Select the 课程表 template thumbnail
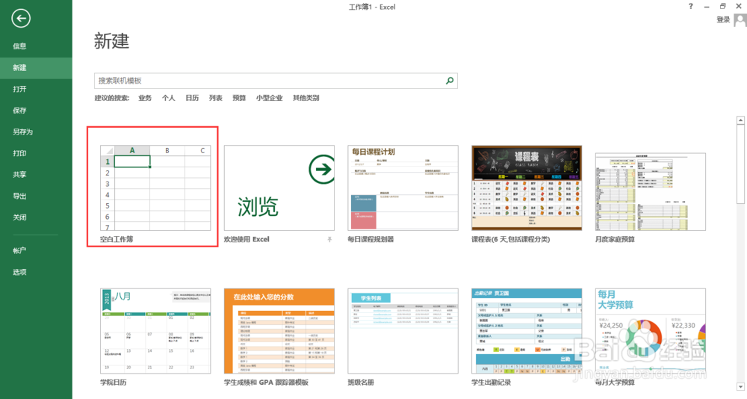 tap(527, 188)
